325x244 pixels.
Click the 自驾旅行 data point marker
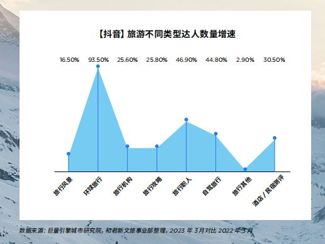tap(215, 134)
